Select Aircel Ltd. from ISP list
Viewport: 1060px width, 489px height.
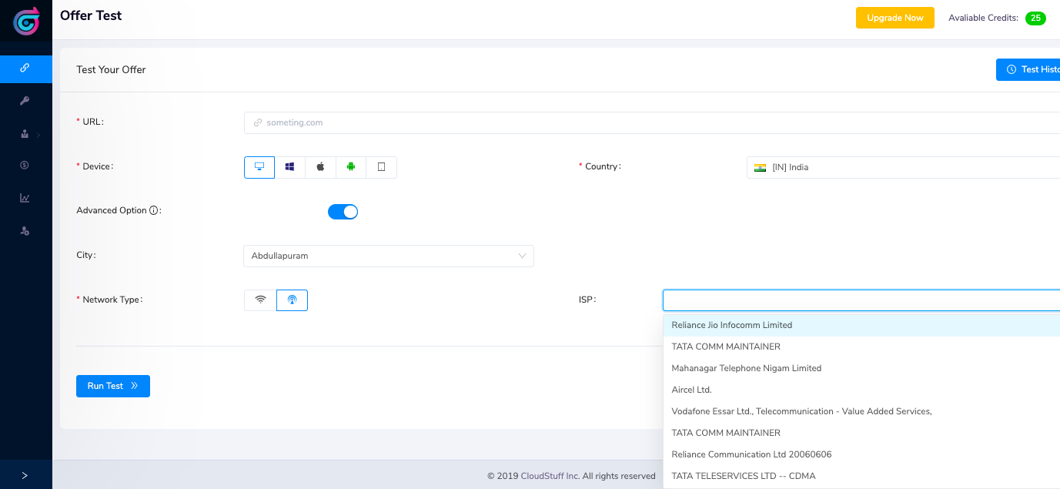pos(861,390)
